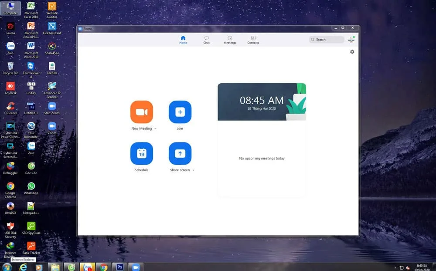Click the meeting clock banner card

(262, 102)
